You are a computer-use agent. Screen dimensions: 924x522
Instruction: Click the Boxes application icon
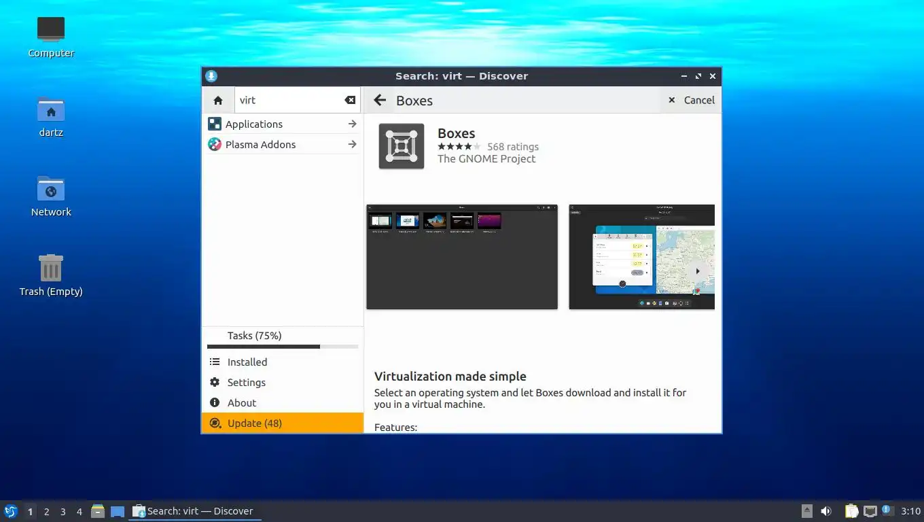click(402, 146)
